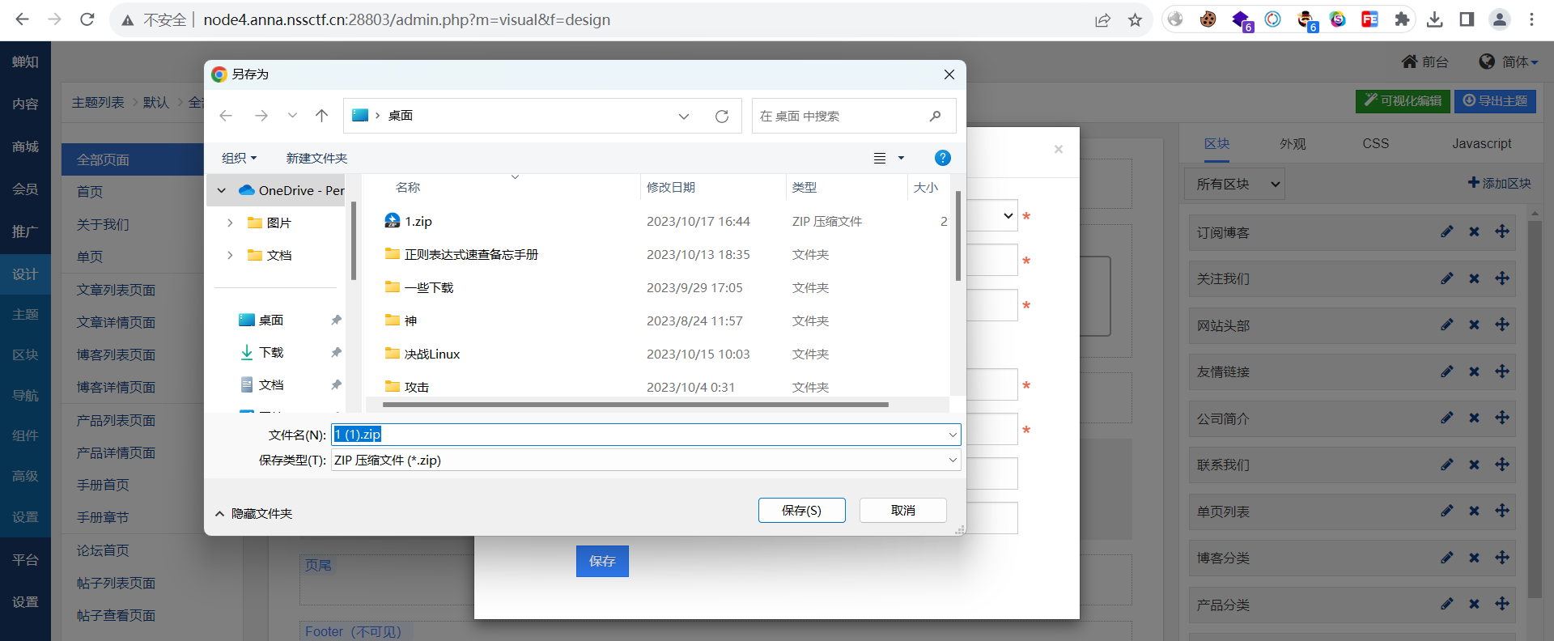Open 商城 in the left sidebar
Screen dimensions: 1554x641
[25, 146]
